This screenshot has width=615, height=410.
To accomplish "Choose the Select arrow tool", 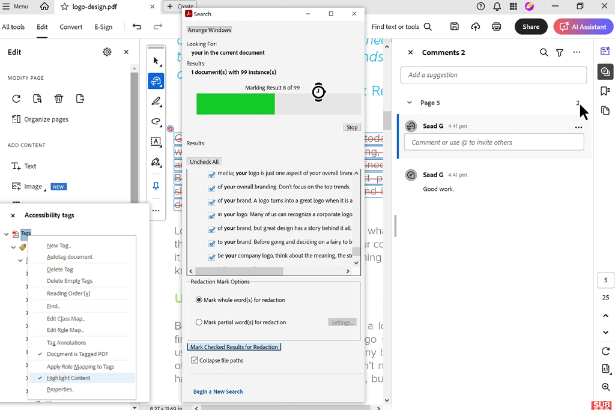I will (156, 61).
